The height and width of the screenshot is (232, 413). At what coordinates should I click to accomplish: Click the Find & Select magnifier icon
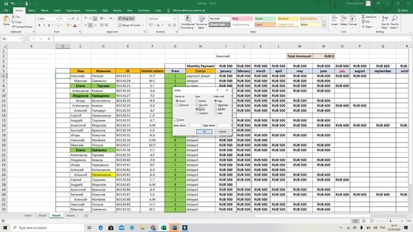coord(394,19)
